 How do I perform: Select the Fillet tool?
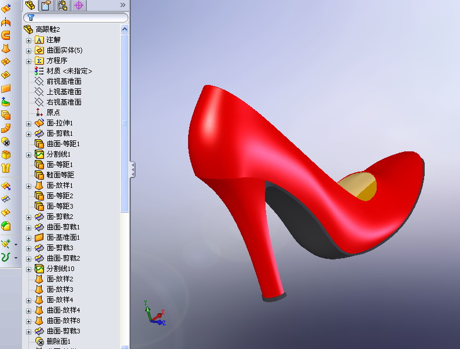[x=6, y=225]
